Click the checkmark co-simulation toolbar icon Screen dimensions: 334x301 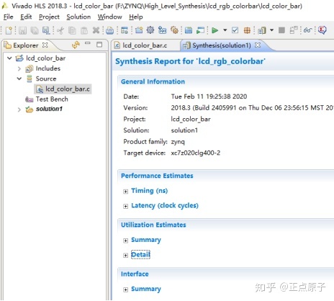tap(235, 30)
